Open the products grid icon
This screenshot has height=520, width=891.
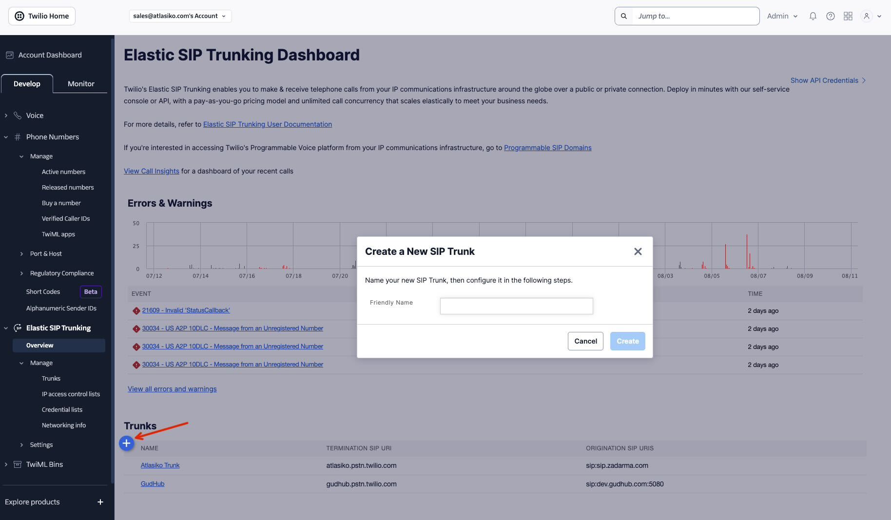tap(848, 16)
